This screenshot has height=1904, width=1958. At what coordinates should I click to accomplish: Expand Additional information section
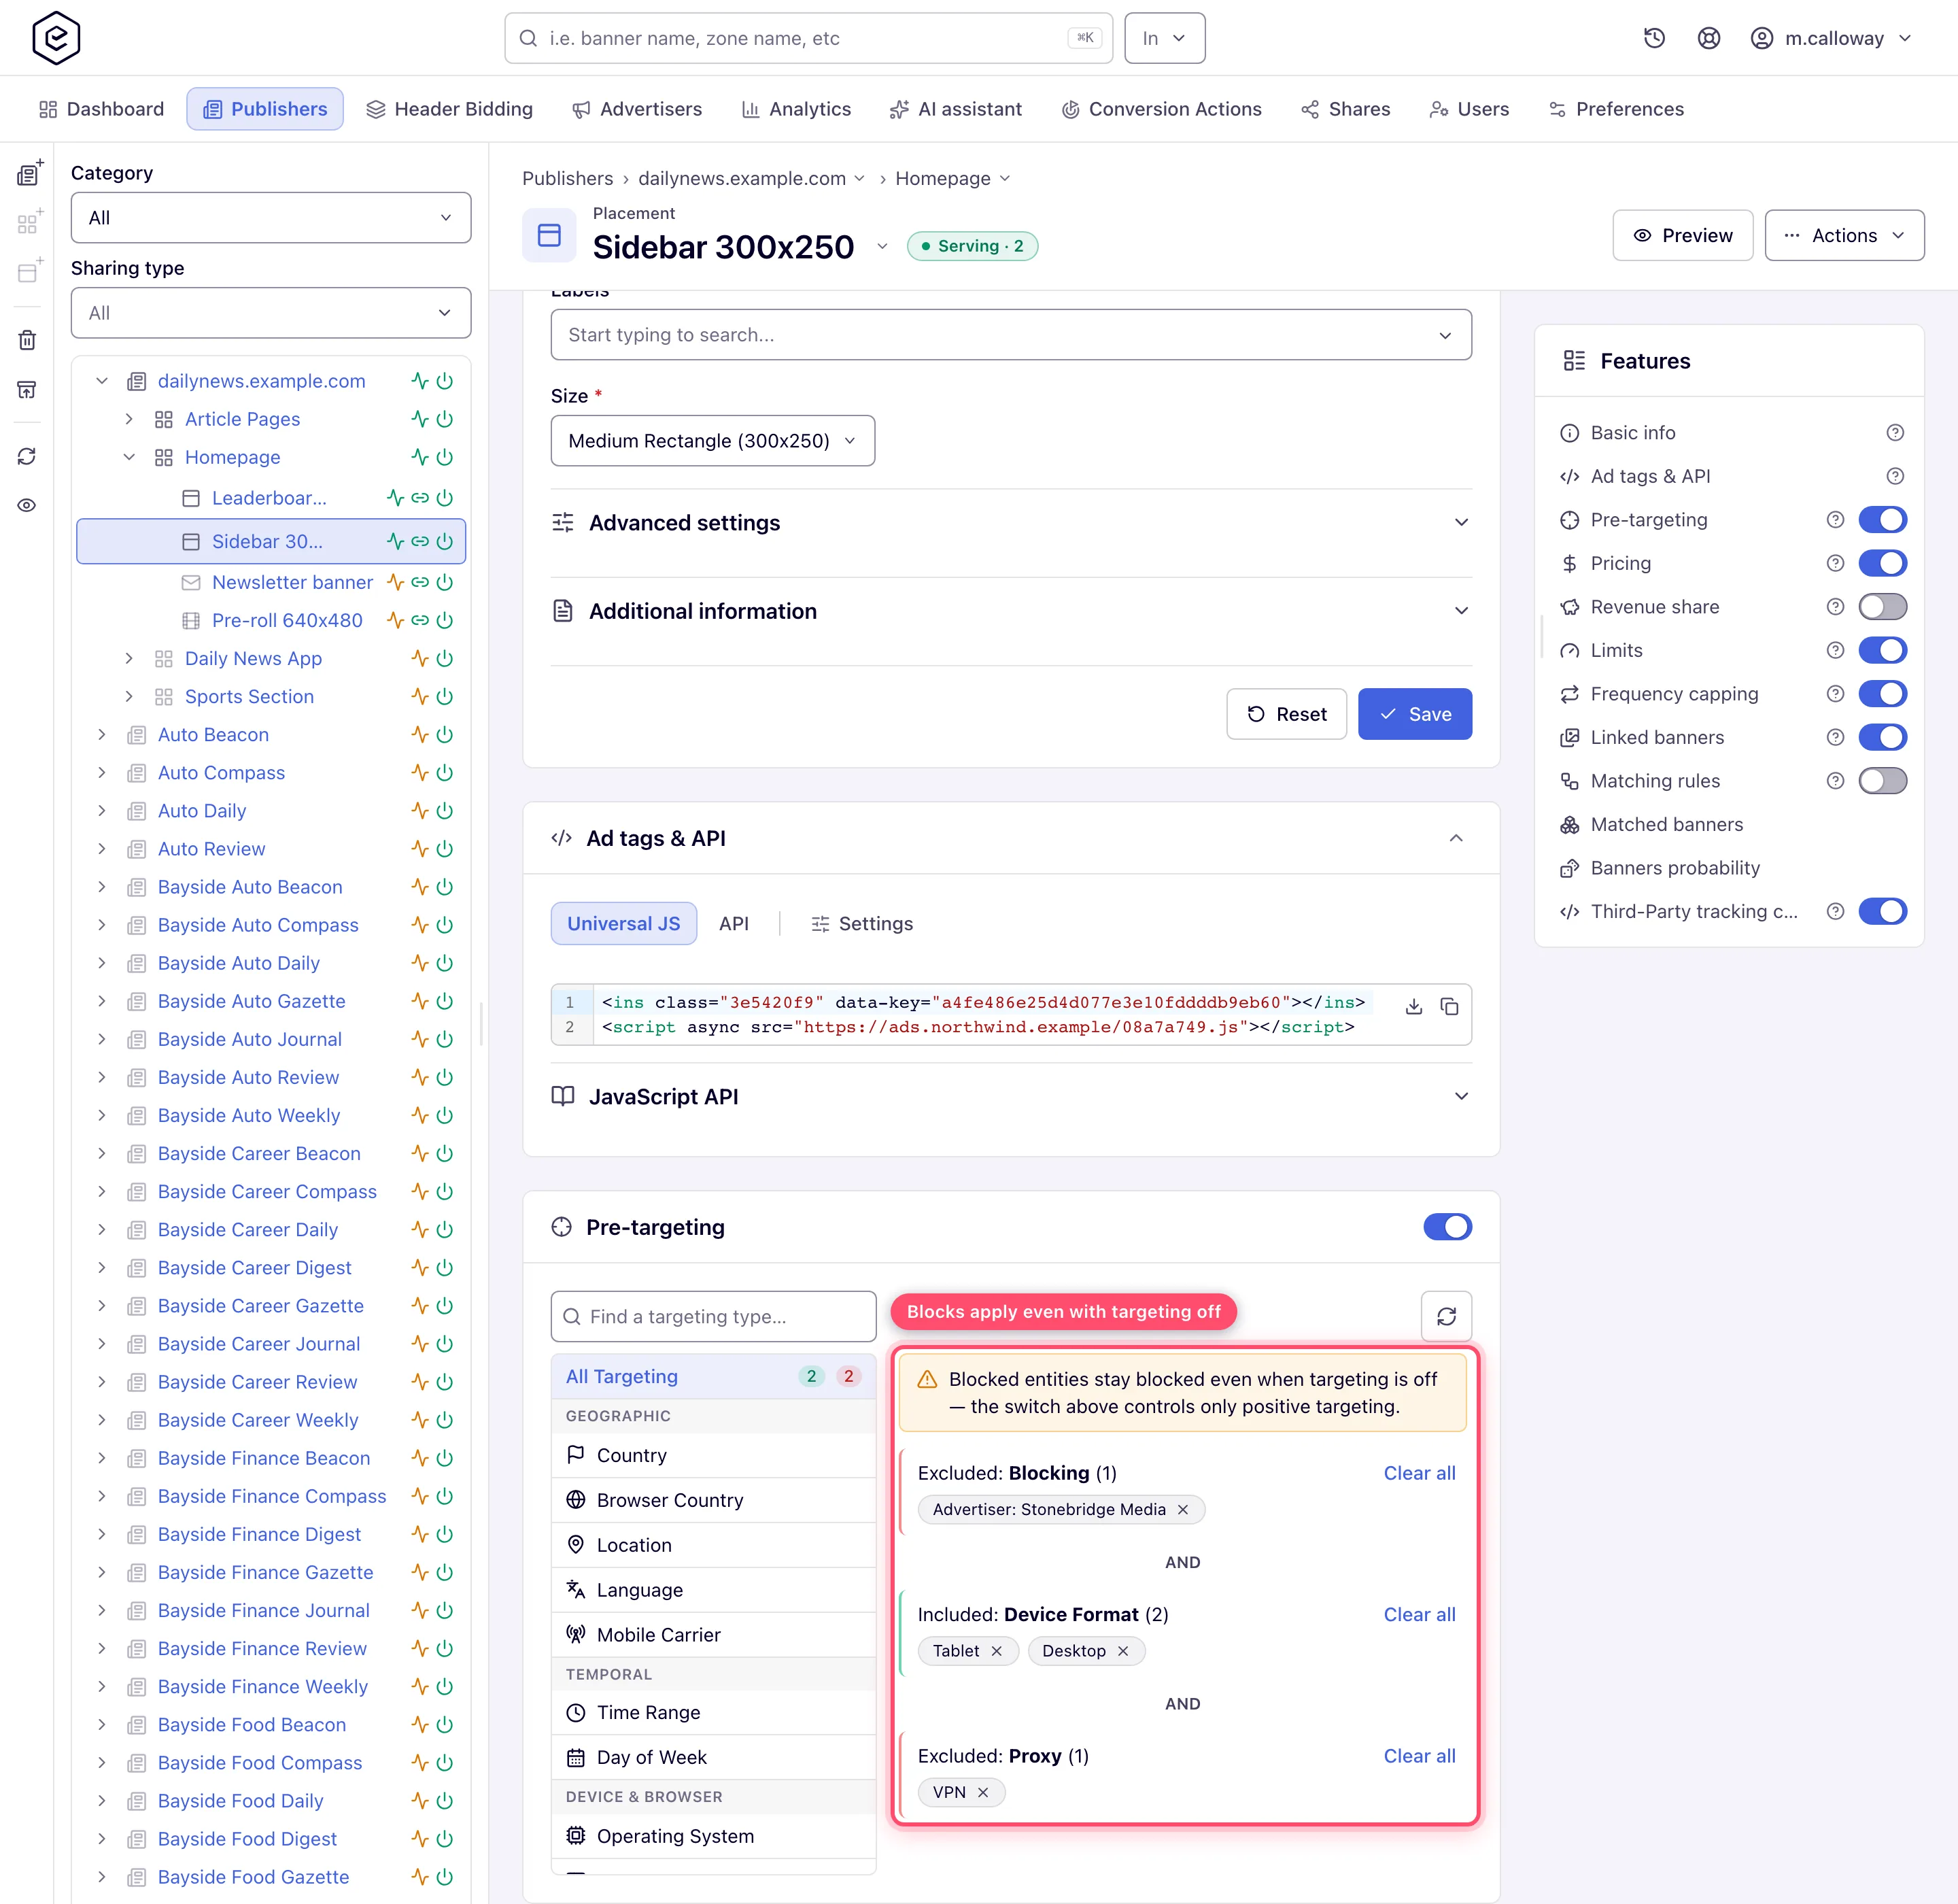click(1011, 611)
